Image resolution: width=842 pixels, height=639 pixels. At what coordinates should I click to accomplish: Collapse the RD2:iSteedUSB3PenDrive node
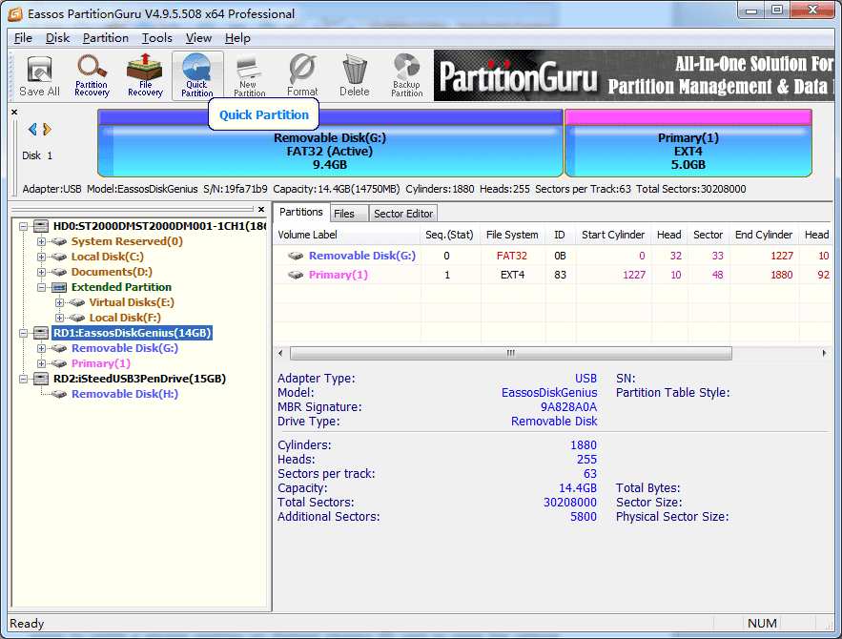(24, 379)
